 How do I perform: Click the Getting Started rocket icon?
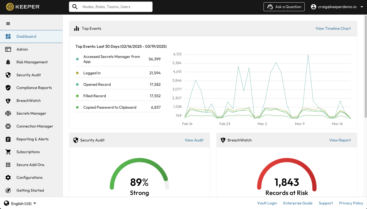(8, 190)
